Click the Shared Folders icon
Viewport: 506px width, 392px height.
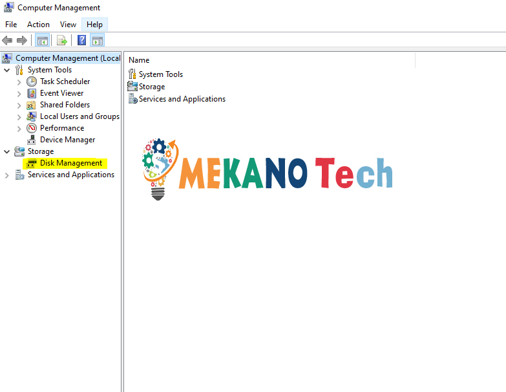31,105
